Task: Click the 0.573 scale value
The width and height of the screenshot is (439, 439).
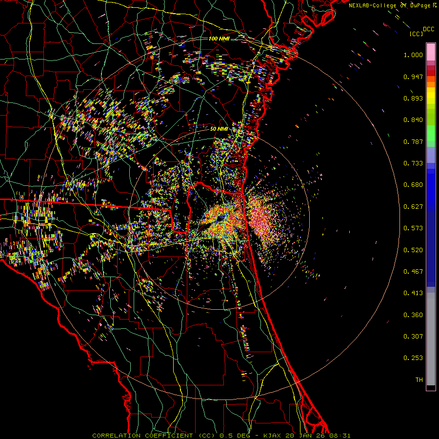Action: coord(413,228)
